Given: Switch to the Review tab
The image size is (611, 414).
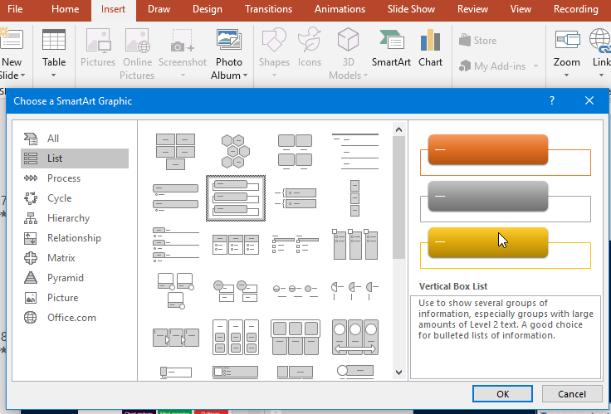Looking at the screenshot, I should click(472, 9).
